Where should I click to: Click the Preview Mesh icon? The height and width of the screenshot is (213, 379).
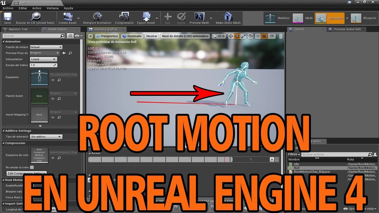[199, 17]
